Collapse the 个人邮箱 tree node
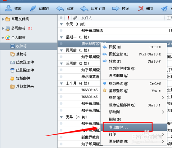The image size is (172, 148). 3,38
